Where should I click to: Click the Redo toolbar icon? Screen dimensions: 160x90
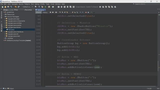(18, 7)
